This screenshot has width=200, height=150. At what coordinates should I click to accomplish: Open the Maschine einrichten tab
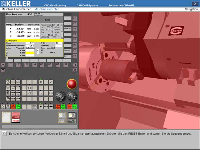point(47,9)
